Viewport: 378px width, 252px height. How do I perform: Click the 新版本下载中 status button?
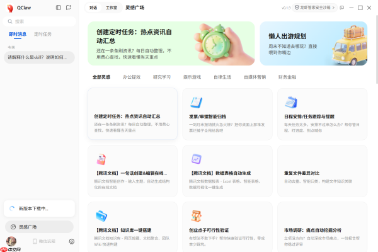pos(39,209)
